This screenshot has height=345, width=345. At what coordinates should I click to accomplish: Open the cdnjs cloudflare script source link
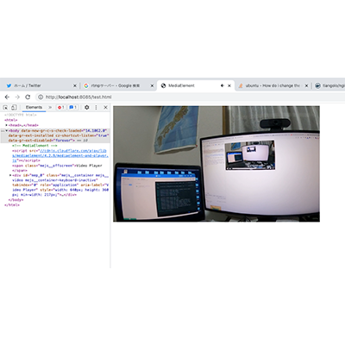point(60,155)
